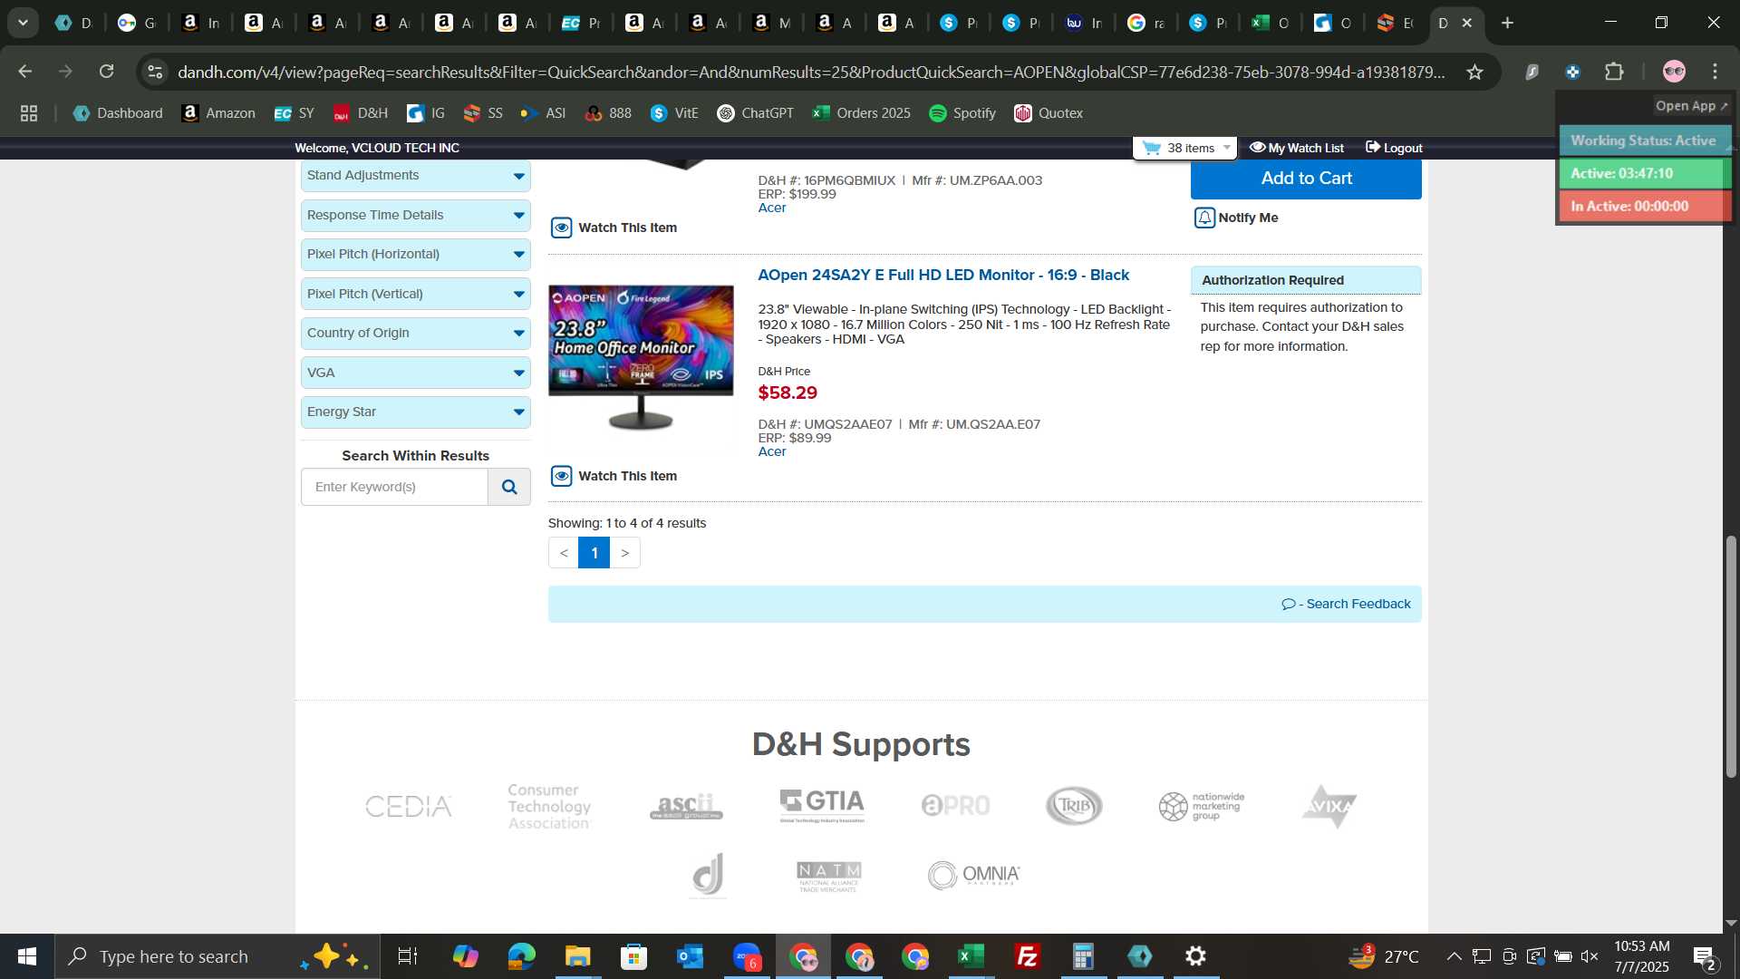This screenshot has width=1740, height=979.
Task: Bookmark this page with star icon
Action: click(1474, 72)
